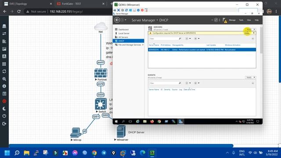The width and height of the screenshot is (281, 158).
Task: Refresh Server Manager view
Action: [x=216, y=20]
